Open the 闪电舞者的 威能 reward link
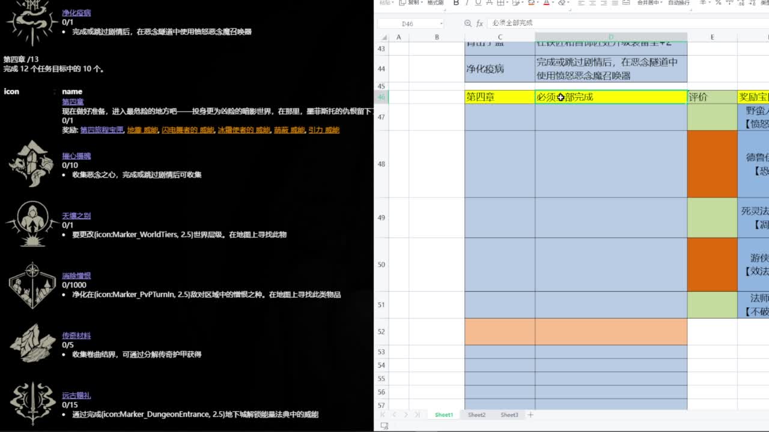This screenshot has height=432, width=769. pos(187,130)
